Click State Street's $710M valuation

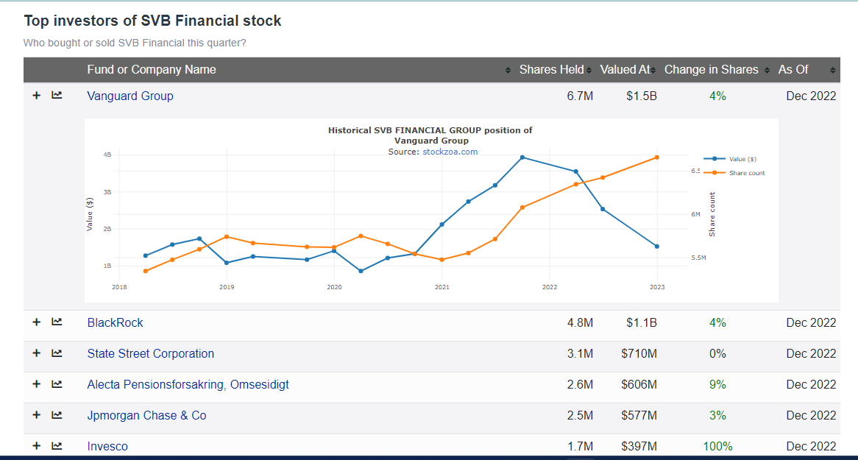coord(639,354)
